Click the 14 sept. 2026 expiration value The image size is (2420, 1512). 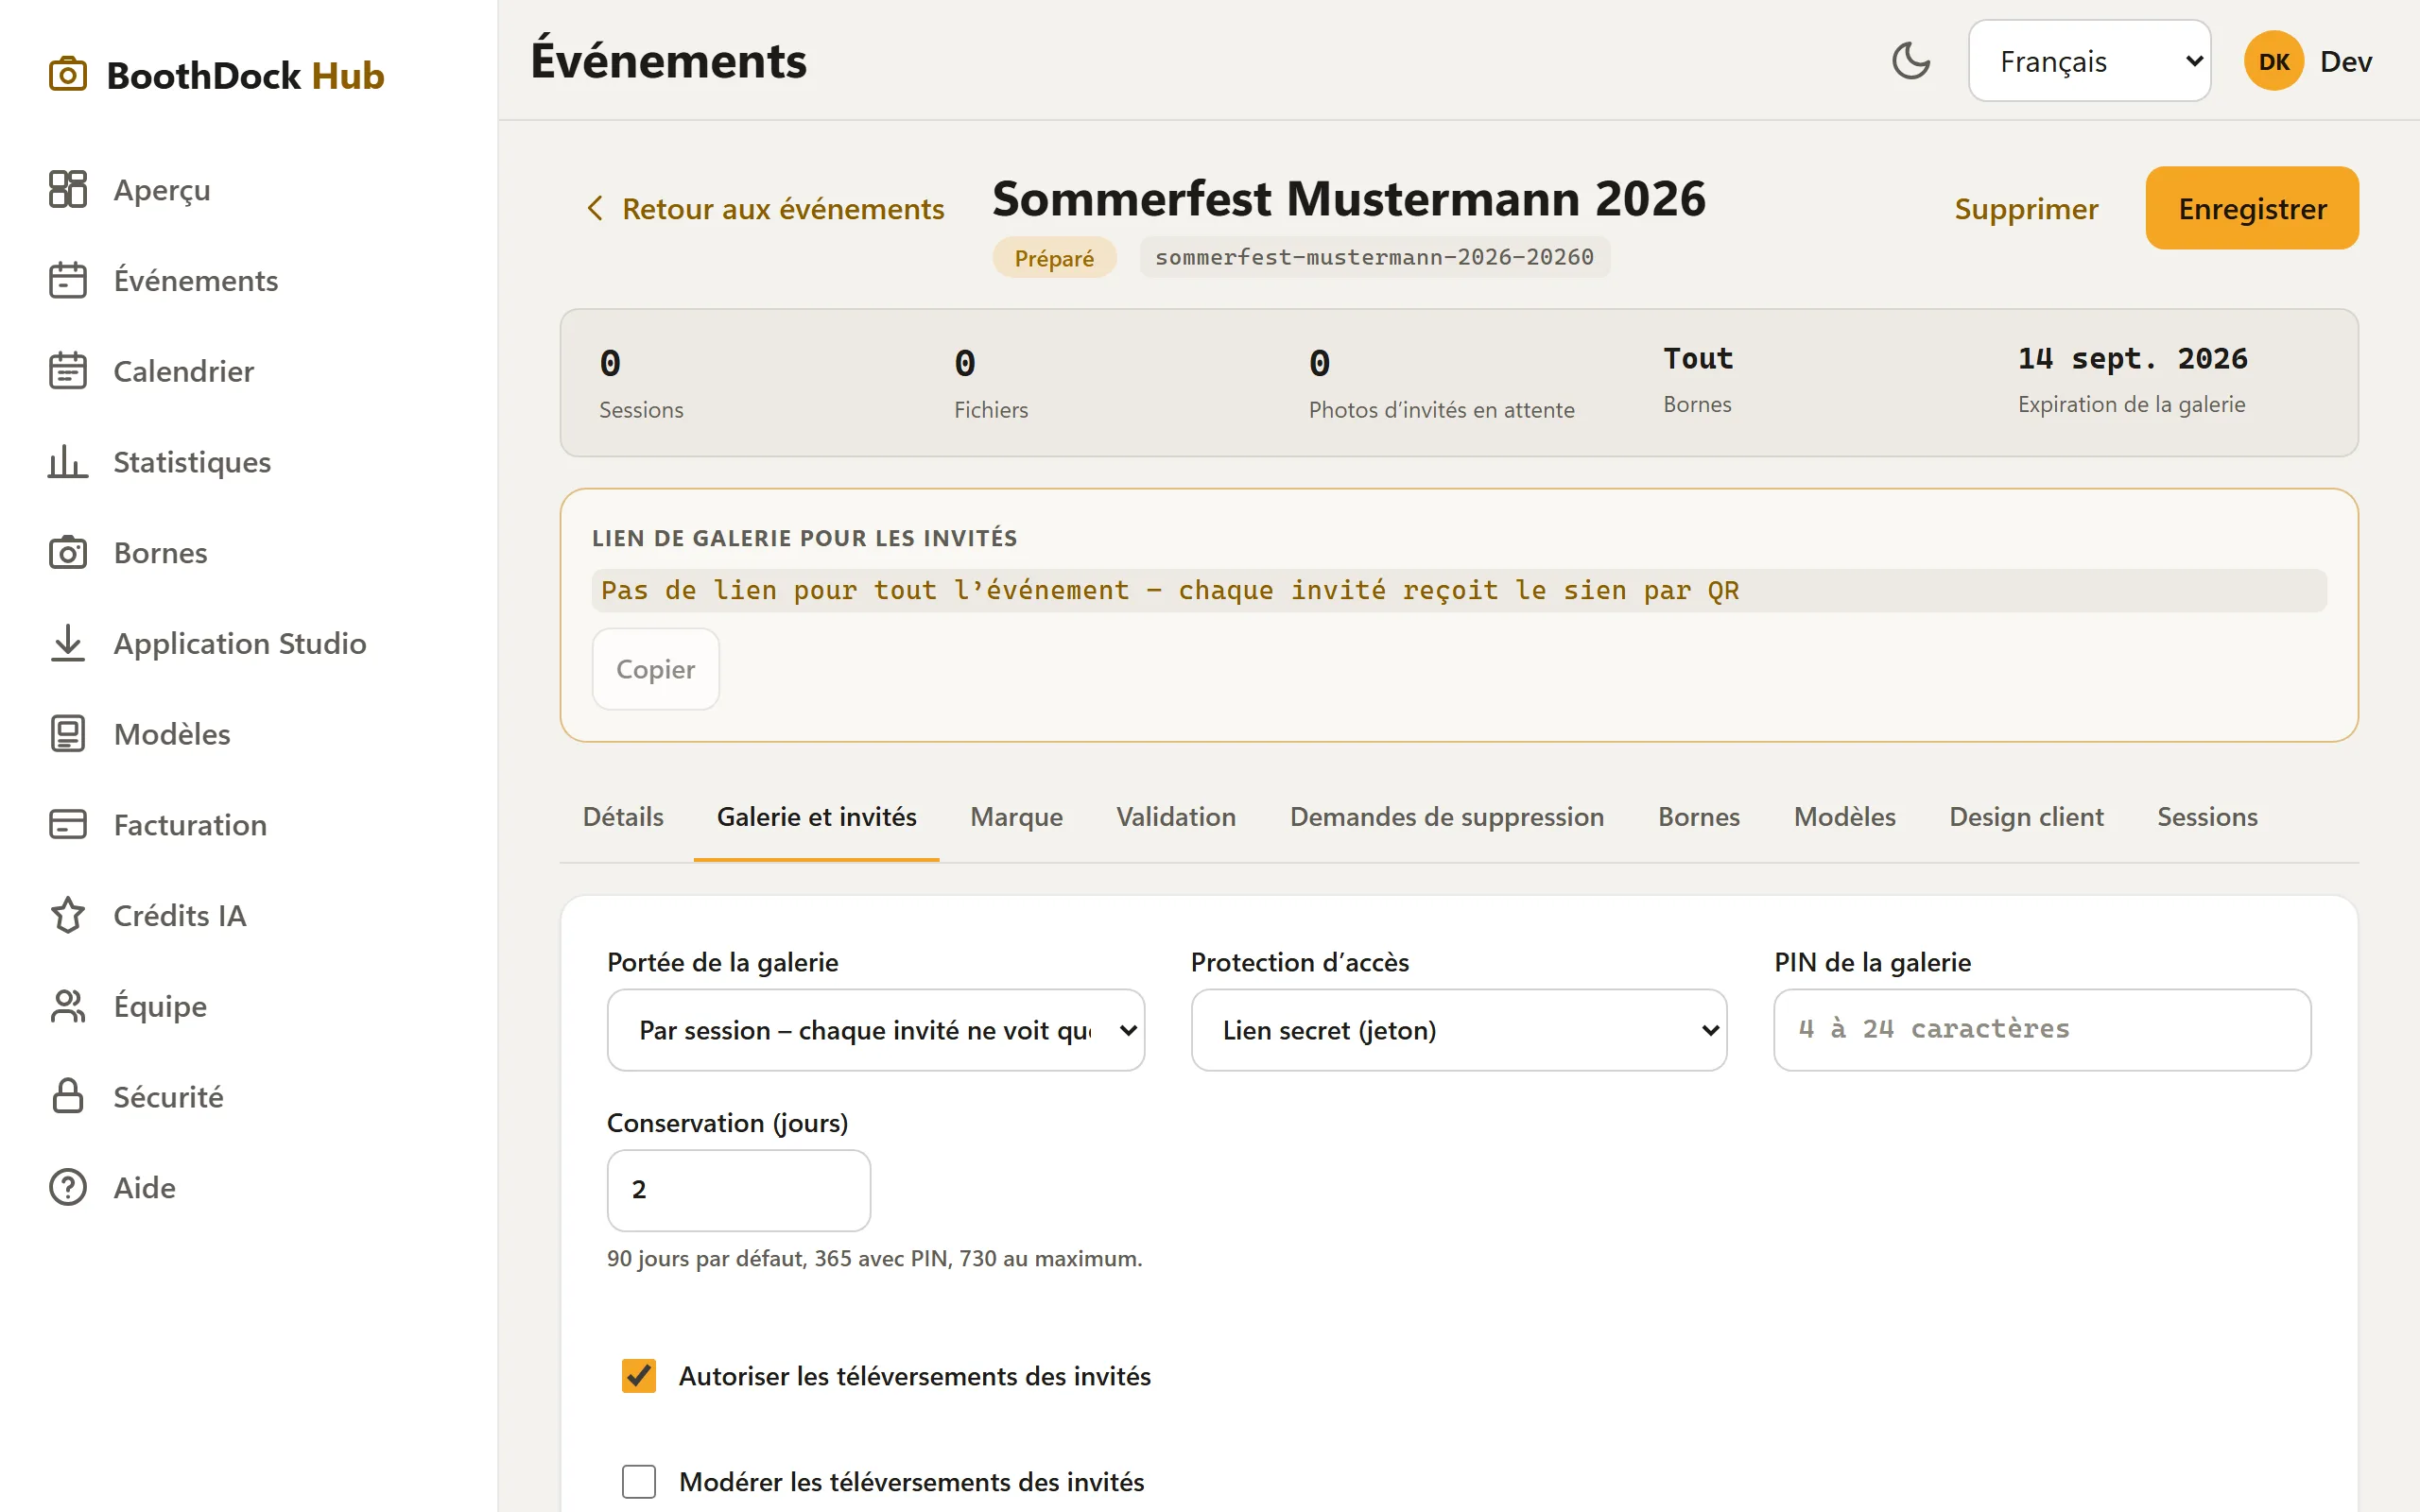[2132, 359]
